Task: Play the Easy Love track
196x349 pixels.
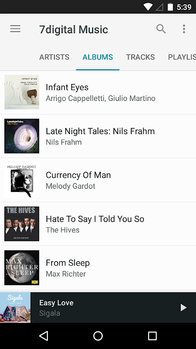Action: (183, 308)
